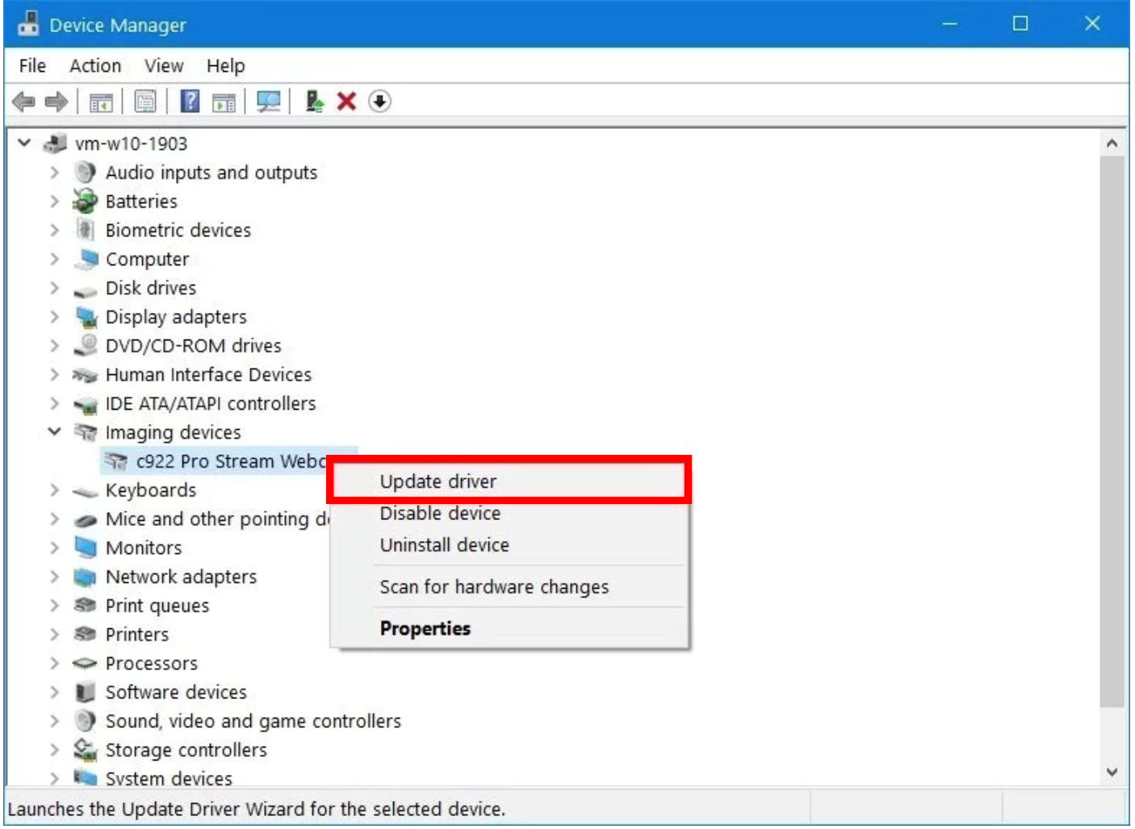Select the Batteries tree label

(x=141, y=202)
